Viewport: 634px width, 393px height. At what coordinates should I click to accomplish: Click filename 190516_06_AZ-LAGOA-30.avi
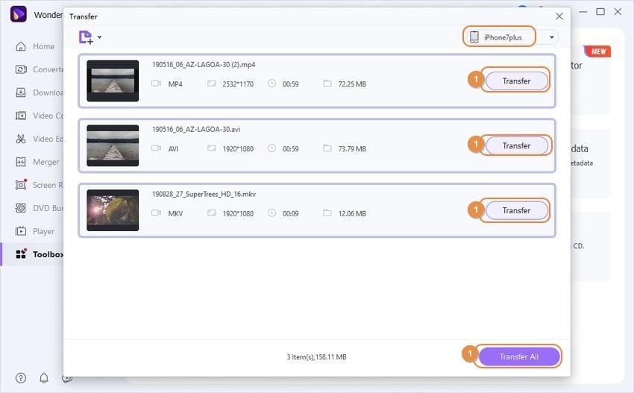tap(196, 129)
